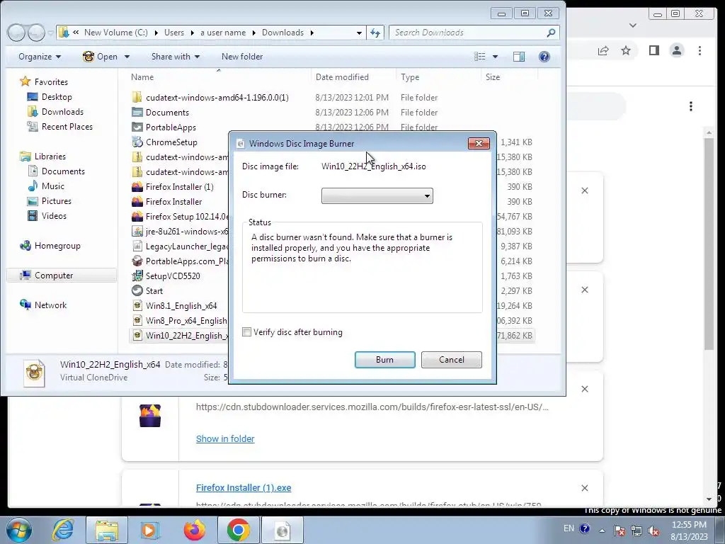725x544 pixels.
Task: Select the Start file icon
Action: 137,291
